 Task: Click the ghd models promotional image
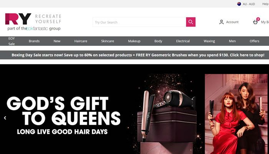coord(236,114)
